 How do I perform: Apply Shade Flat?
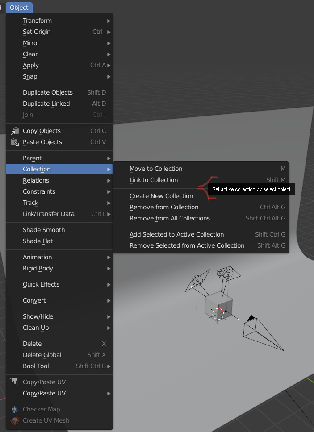point(59,241)
